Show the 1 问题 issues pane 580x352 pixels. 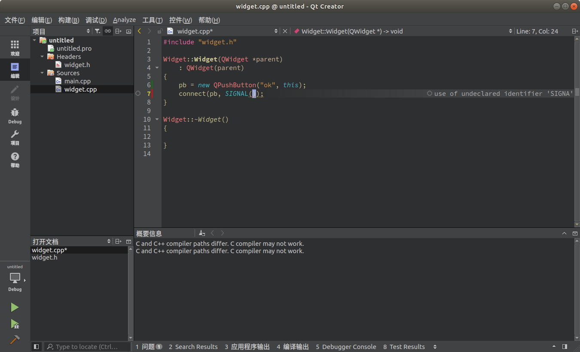coord(149,346)
